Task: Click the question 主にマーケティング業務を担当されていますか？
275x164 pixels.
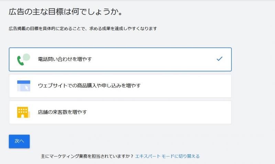Action: [x=87, y=156]
